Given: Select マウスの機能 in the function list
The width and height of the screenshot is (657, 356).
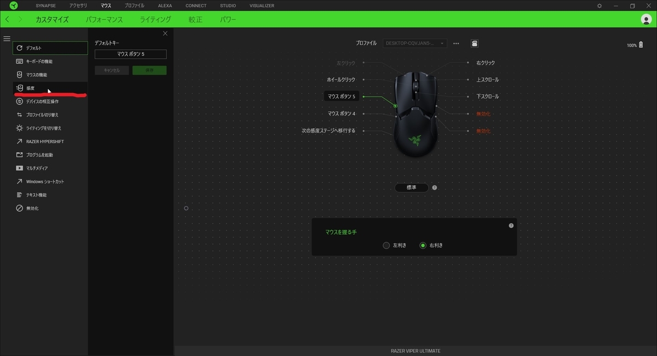Looking at the screenshot, I should tap(50, 74).
